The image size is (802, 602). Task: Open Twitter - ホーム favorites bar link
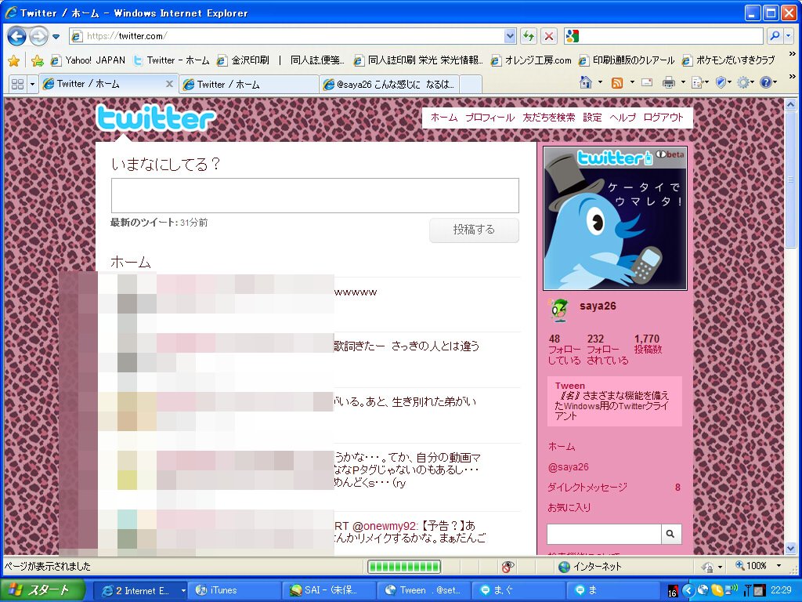pos(171,60)
